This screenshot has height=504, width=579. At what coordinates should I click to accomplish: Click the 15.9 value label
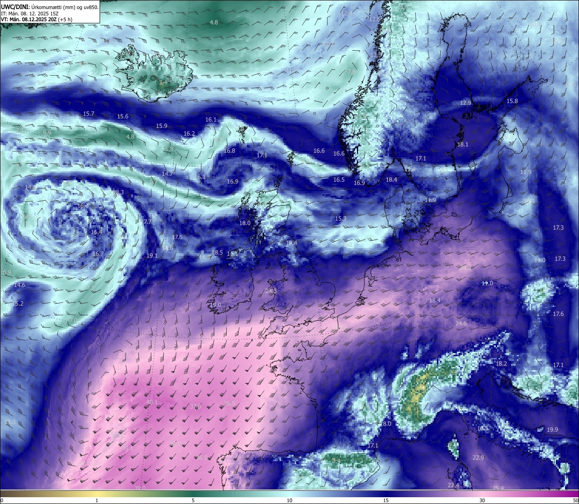161,126
